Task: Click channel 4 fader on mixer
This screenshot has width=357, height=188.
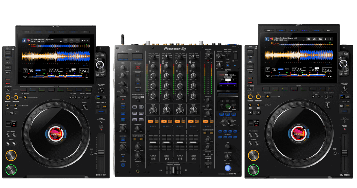Action: pos(194,142)
